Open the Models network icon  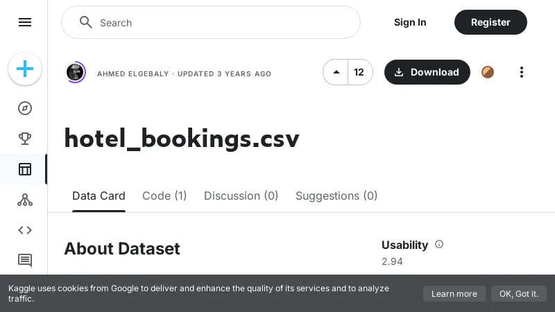[25, 200]
